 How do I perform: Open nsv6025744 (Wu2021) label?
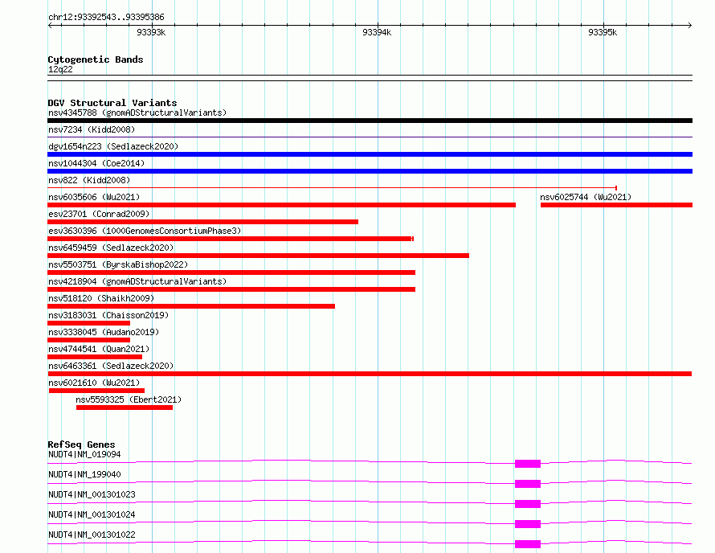tap(586, 197)
